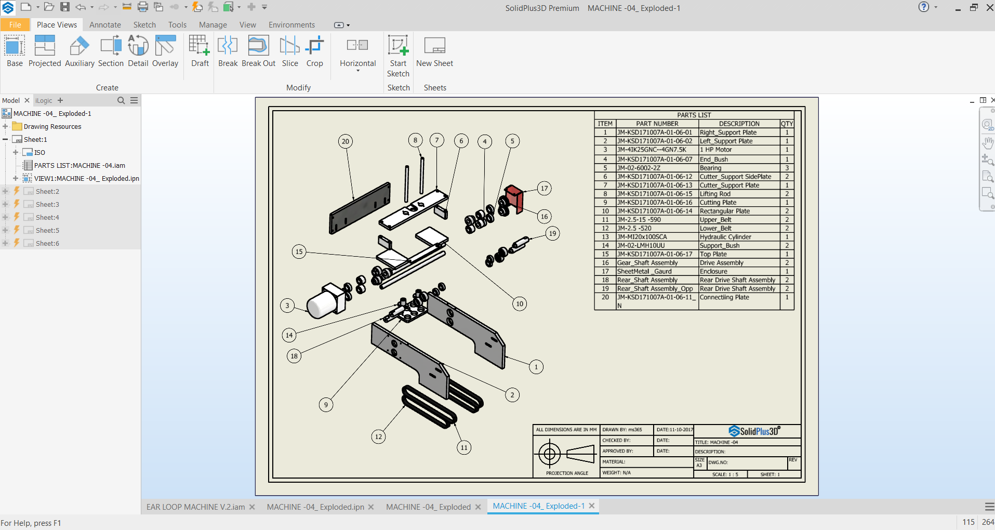Open the Horizontal tool dropdown arrow

pos(358,71)
